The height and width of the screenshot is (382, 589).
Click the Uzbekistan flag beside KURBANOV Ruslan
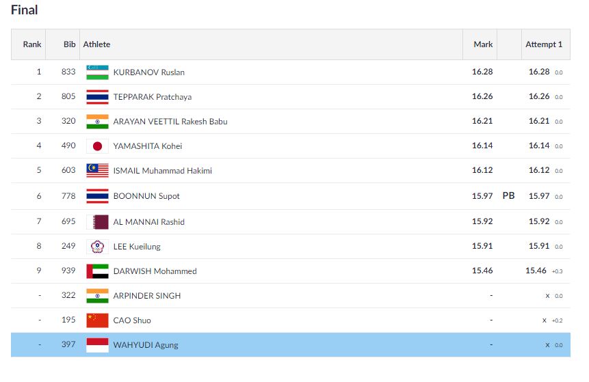click(x=97, y=72)
